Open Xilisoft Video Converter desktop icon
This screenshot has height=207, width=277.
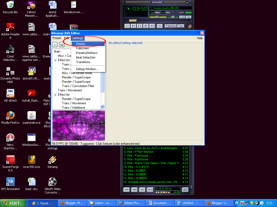52,185
